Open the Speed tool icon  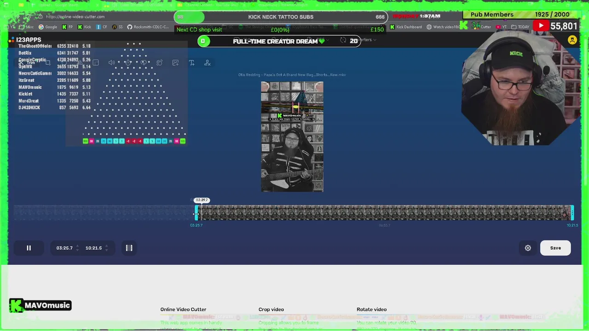tap(127, 63)
